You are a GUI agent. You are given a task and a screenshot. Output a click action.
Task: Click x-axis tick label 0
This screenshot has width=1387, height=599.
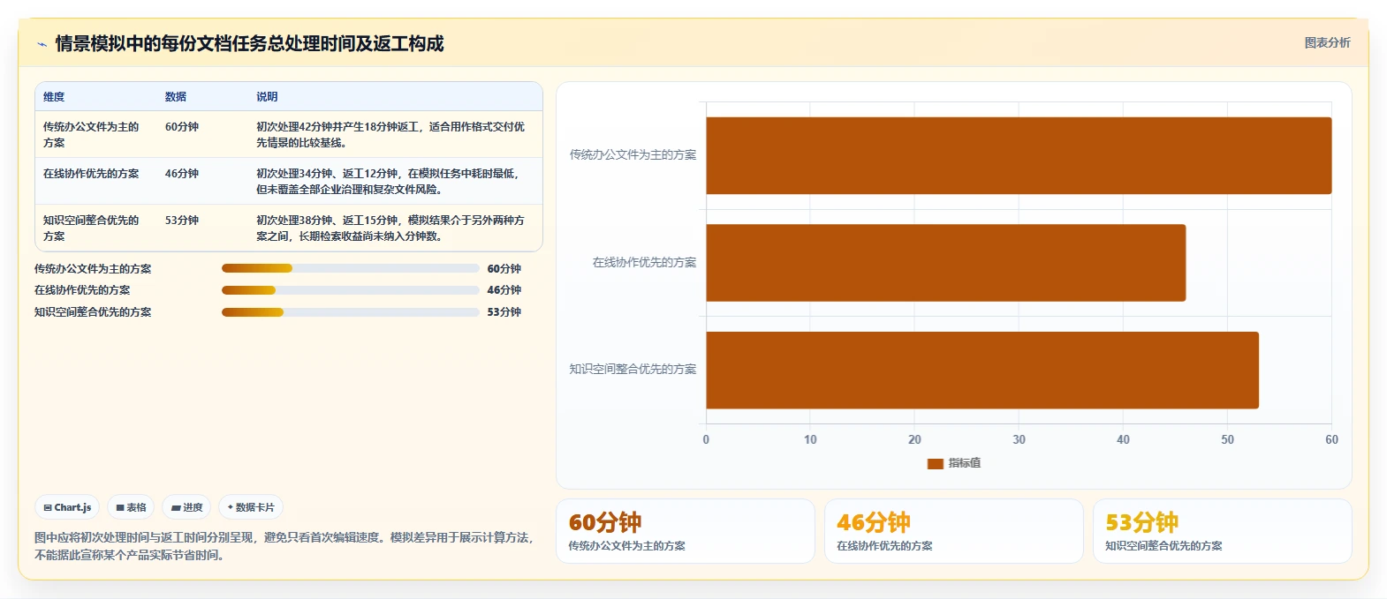coord(706,440)
